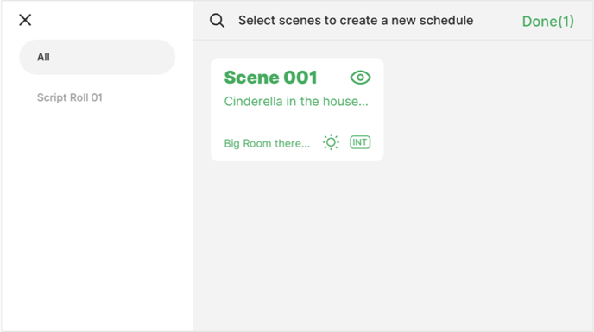Show all scenes using the All pill

click(x=98, y=57)
